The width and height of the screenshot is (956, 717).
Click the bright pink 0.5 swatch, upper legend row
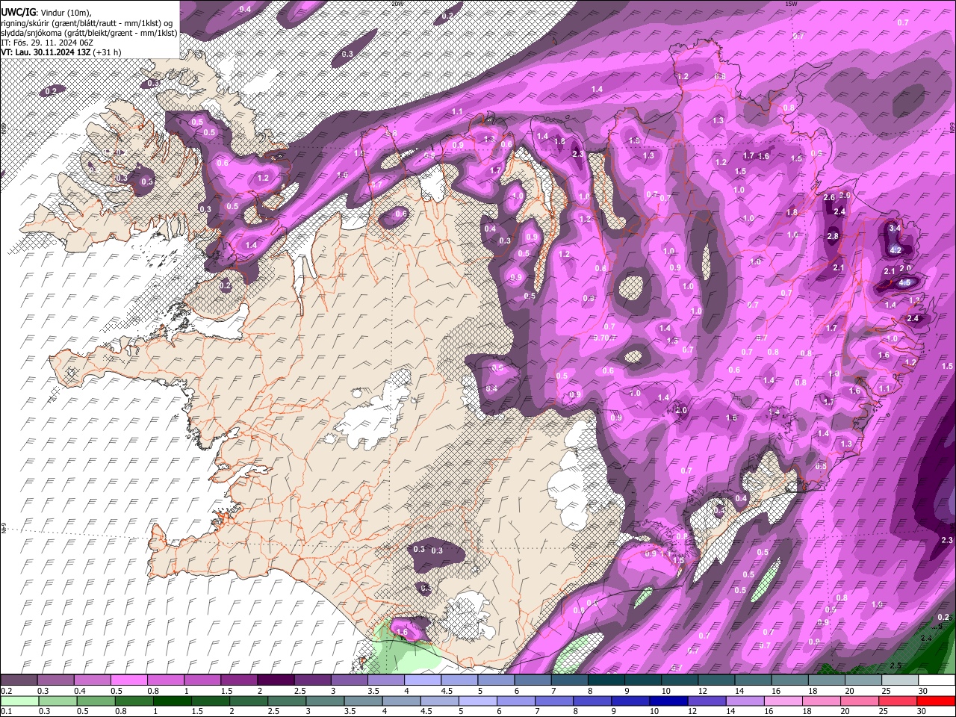click(x=128, y=680)
